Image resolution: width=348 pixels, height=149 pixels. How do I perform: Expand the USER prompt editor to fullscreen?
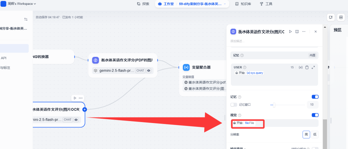[x=313, y=67]
